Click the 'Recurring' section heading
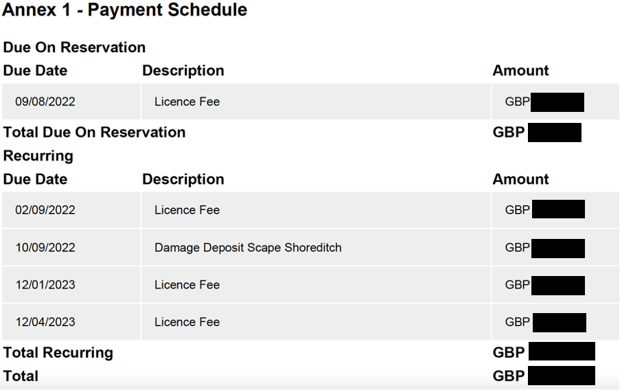The width and height of the screenshot is (622, 390). 38,156
